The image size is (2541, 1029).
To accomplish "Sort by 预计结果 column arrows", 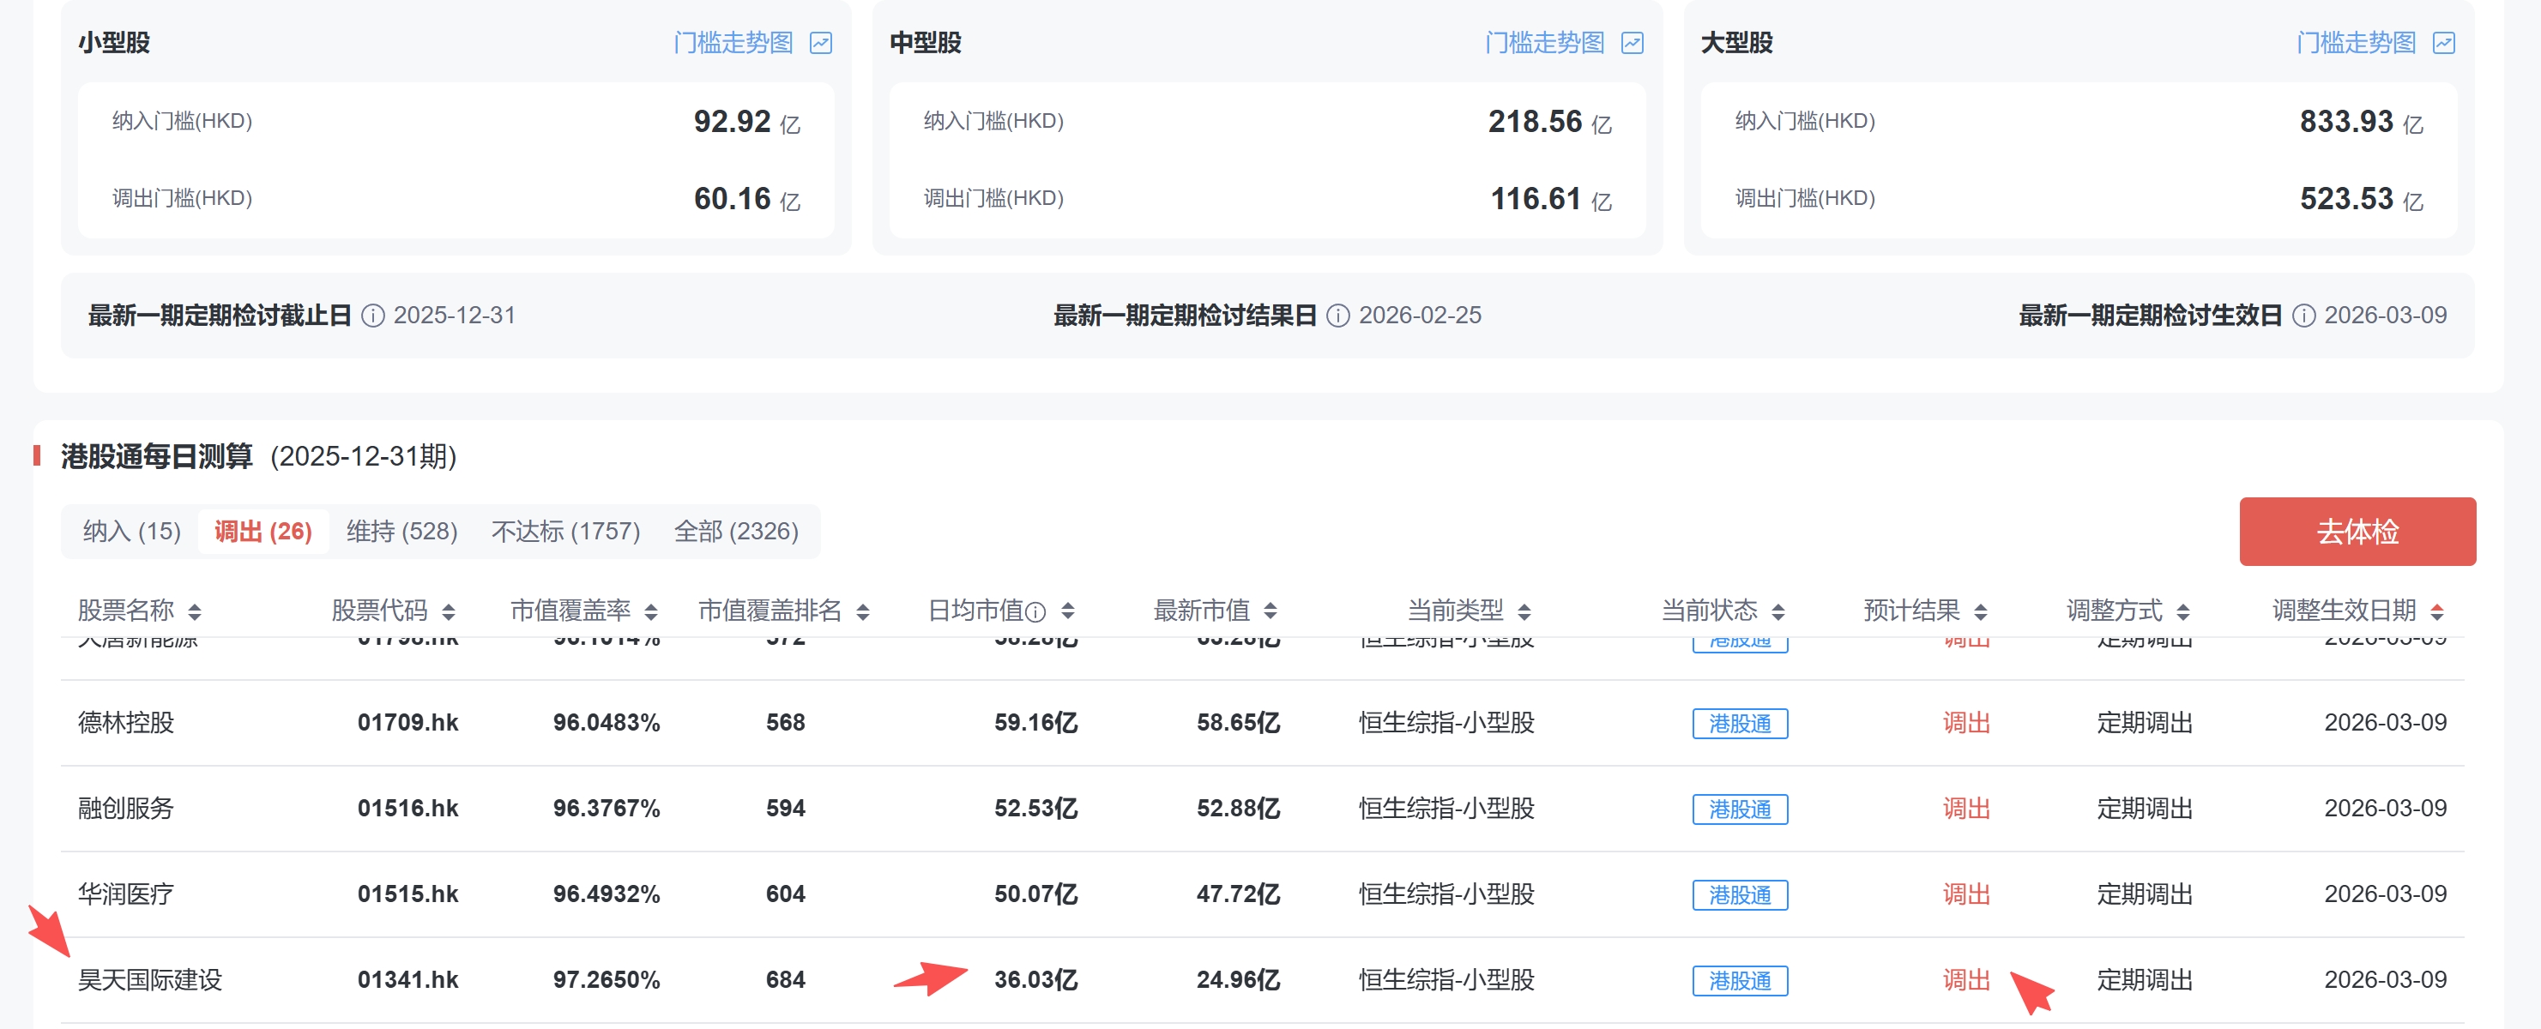I will pyautogui.click(x=1981, y=612).
